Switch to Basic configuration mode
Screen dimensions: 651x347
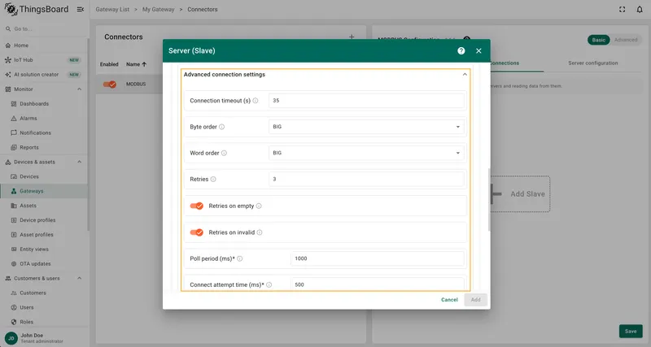pos(598,40)
